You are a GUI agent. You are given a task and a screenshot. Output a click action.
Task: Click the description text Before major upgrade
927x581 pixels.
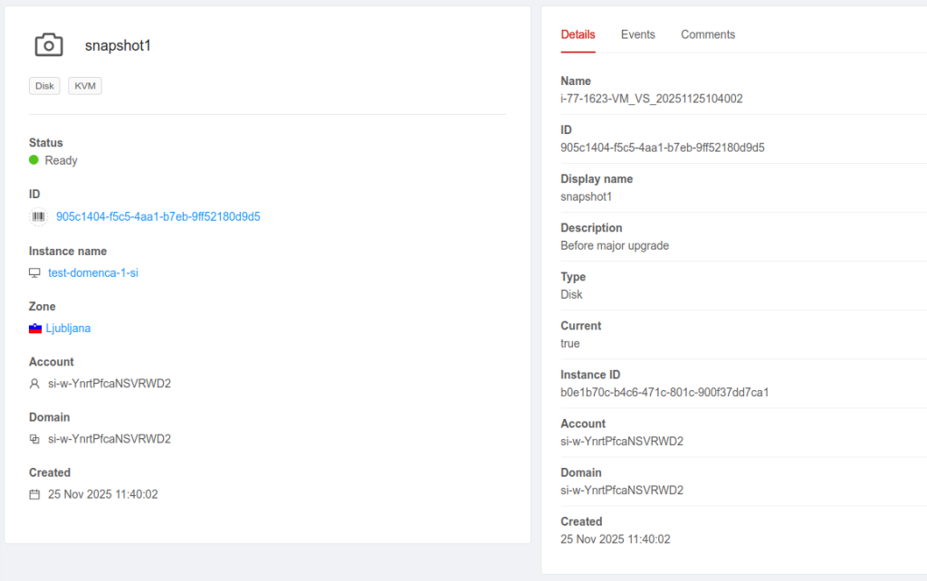point(615,246)
